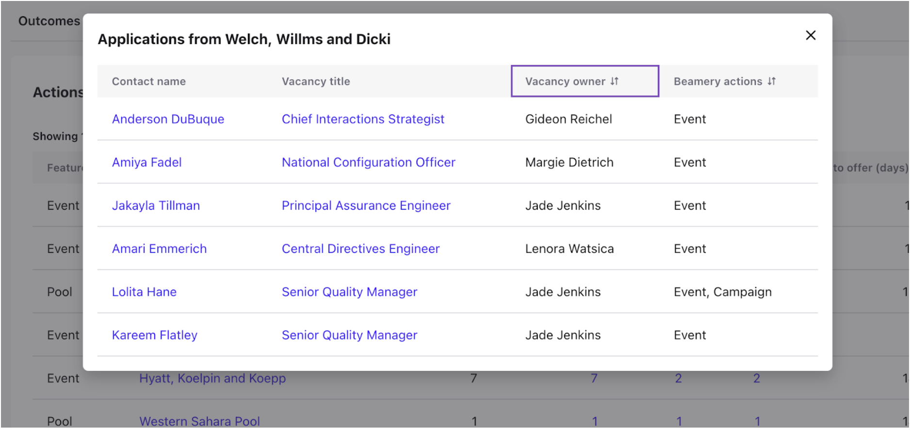Click the Vacancy title column header
The width and height of the screenshot is (910, 430).
(x=316, y=82)
